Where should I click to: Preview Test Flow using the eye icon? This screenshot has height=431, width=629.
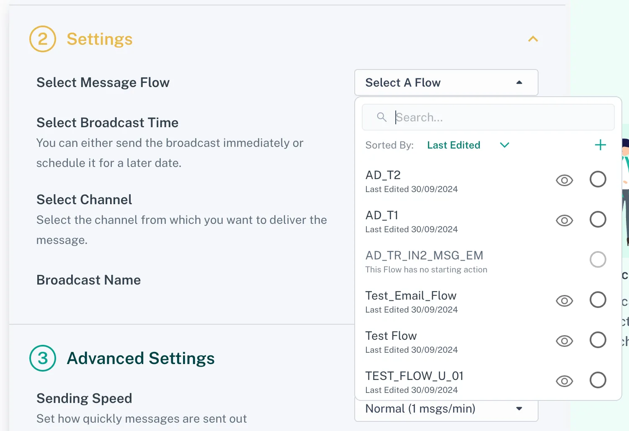tap(564, 341)
